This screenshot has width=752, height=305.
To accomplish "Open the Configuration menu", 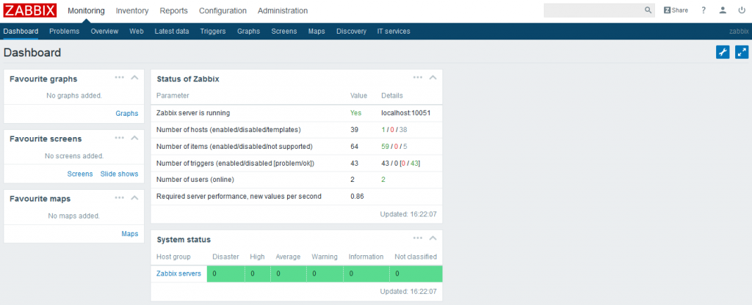I will 223,10.
